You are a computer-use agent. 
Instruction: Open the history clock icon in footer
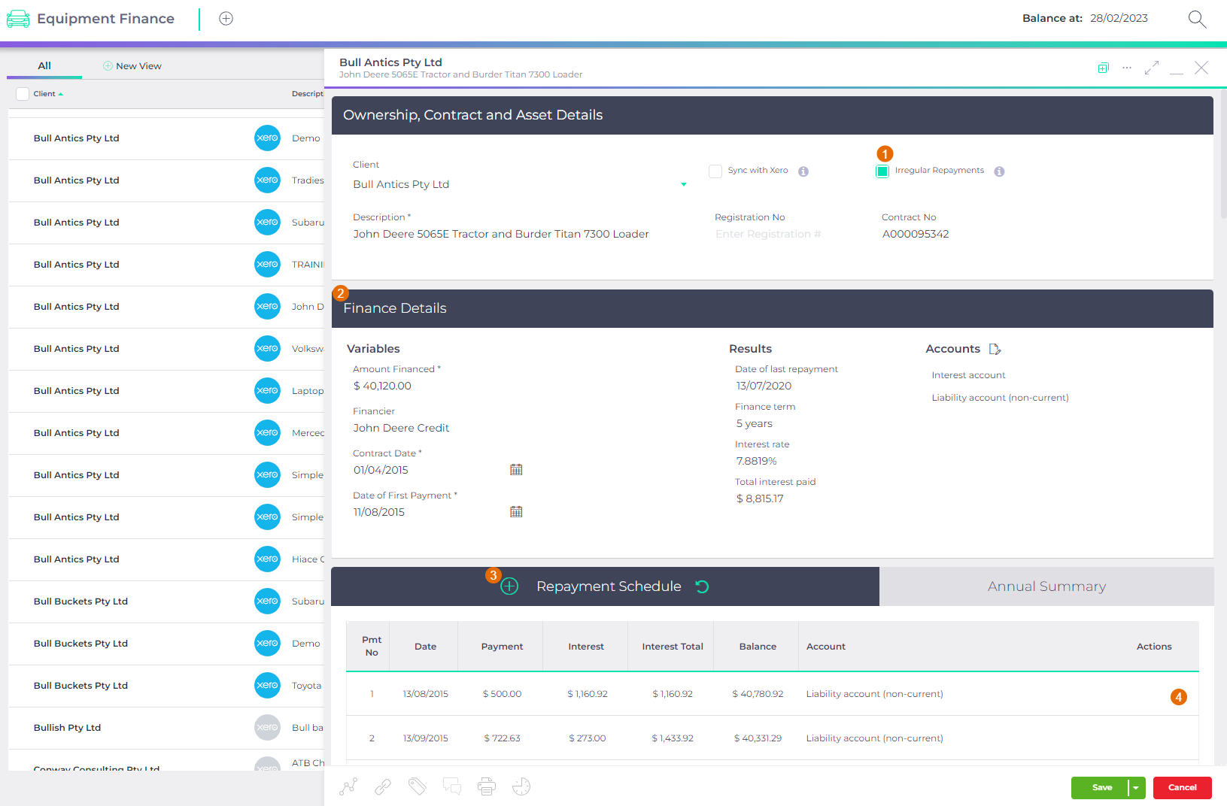[521, 787]
